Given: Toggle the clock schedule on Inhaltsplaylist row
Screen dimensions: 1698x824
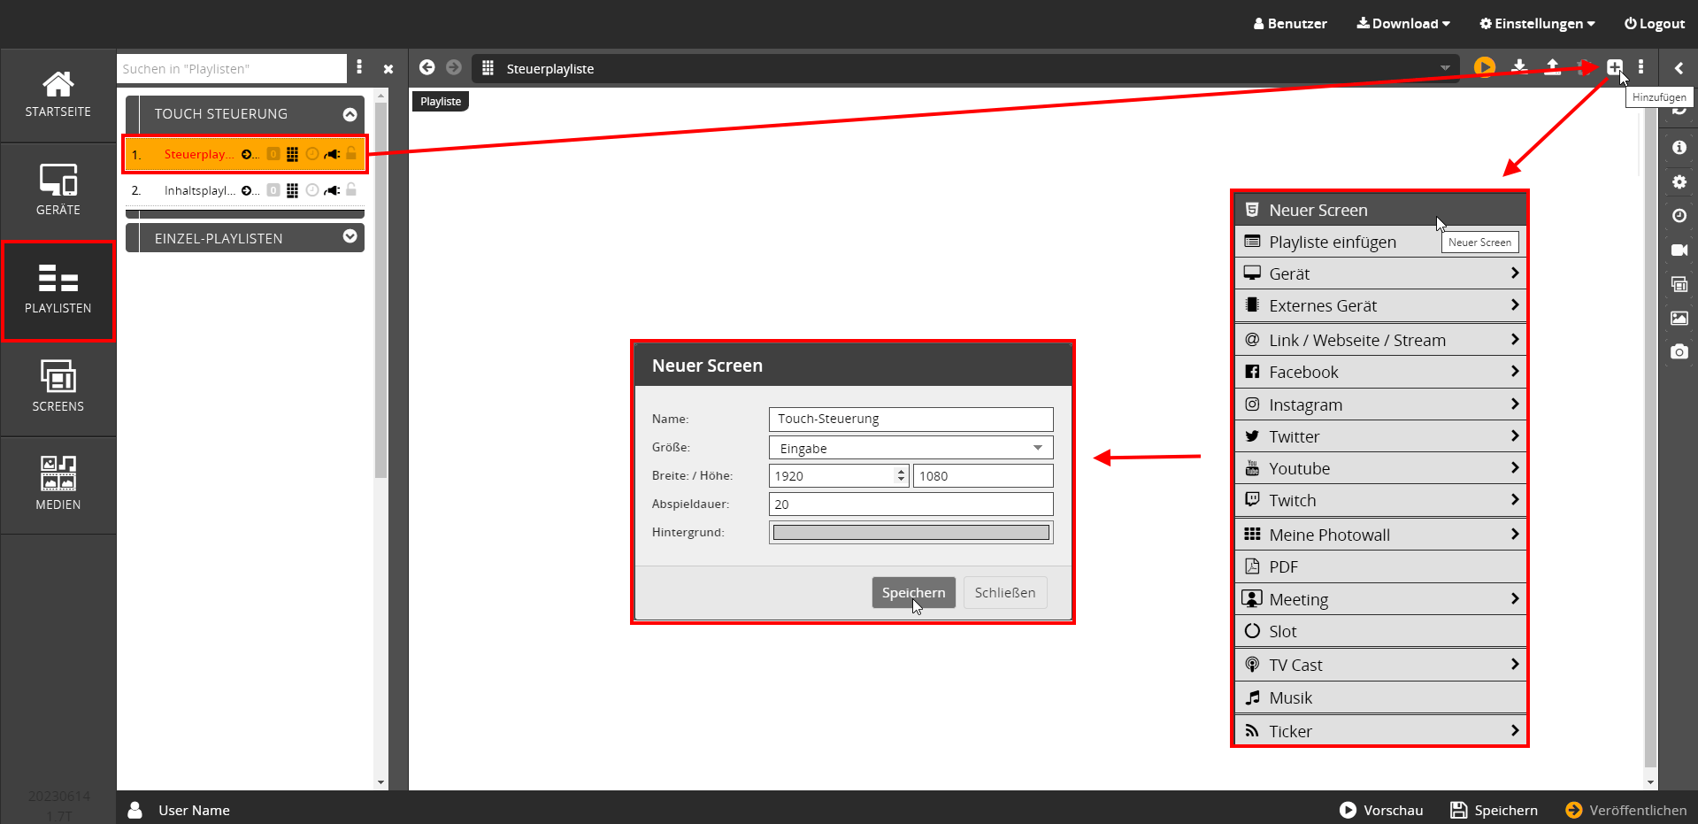Looking at the screenshot, I should (312, 190).
